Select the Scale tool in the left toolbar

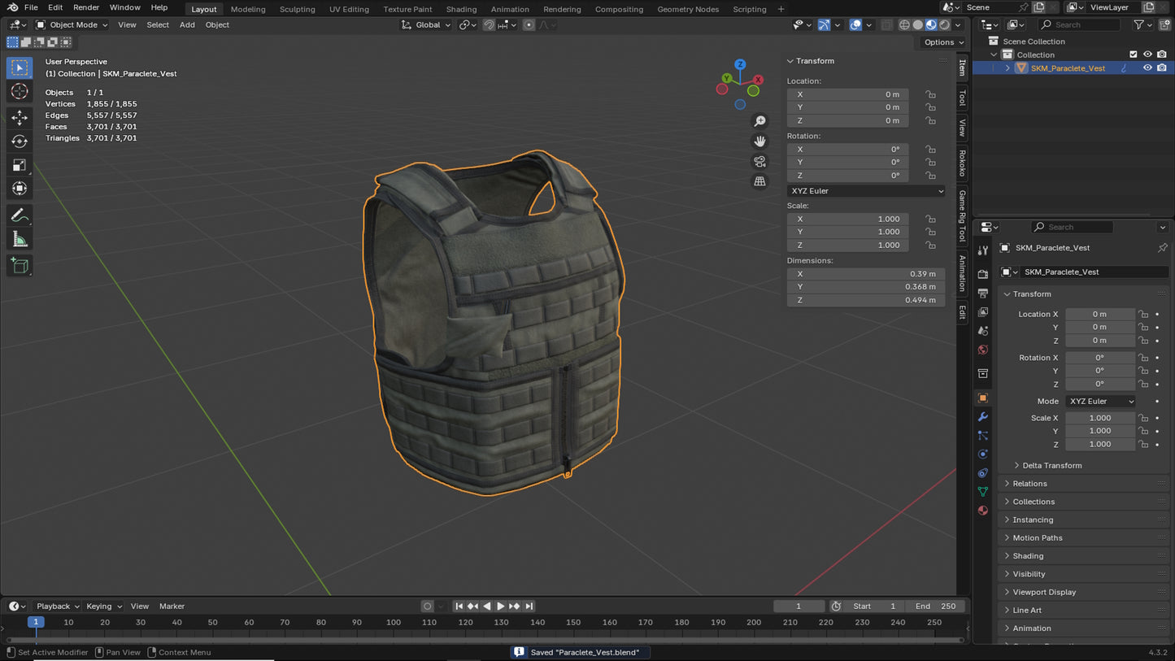point(20,165)
